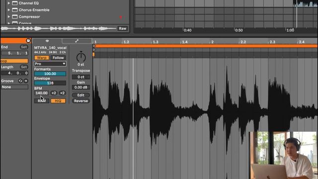The image size is (318, 179).
Task: Click the Chorus-Ensemble label in browser list
Action: click(x=34, y=10)
